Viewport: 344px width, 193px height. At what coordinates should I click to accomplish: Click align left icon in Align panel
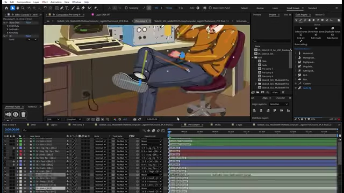[x=254, y=110]
